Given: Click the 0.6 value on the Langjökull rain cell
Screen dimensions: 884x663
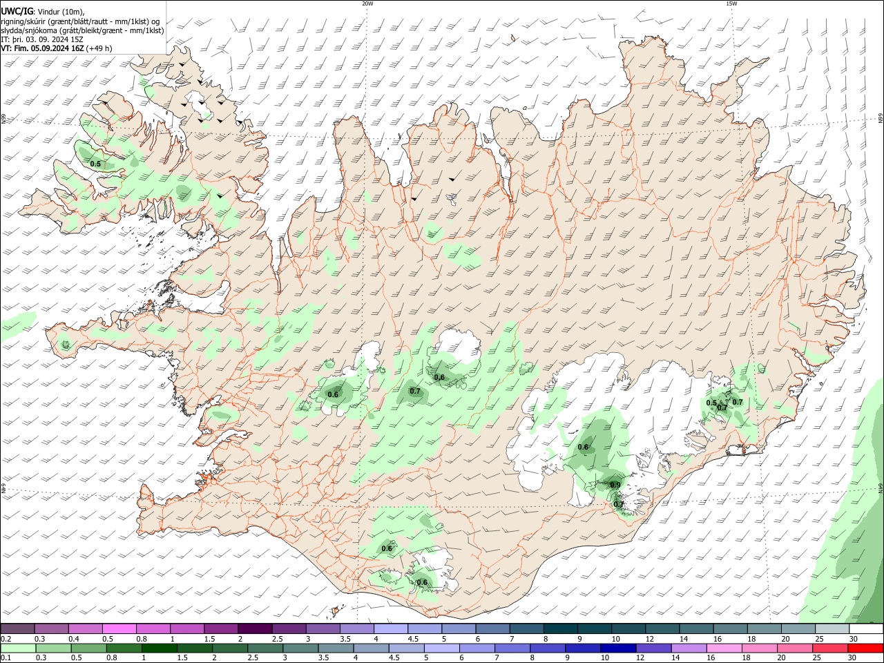Looking at the screenshot, I should (x=333, y=395).
